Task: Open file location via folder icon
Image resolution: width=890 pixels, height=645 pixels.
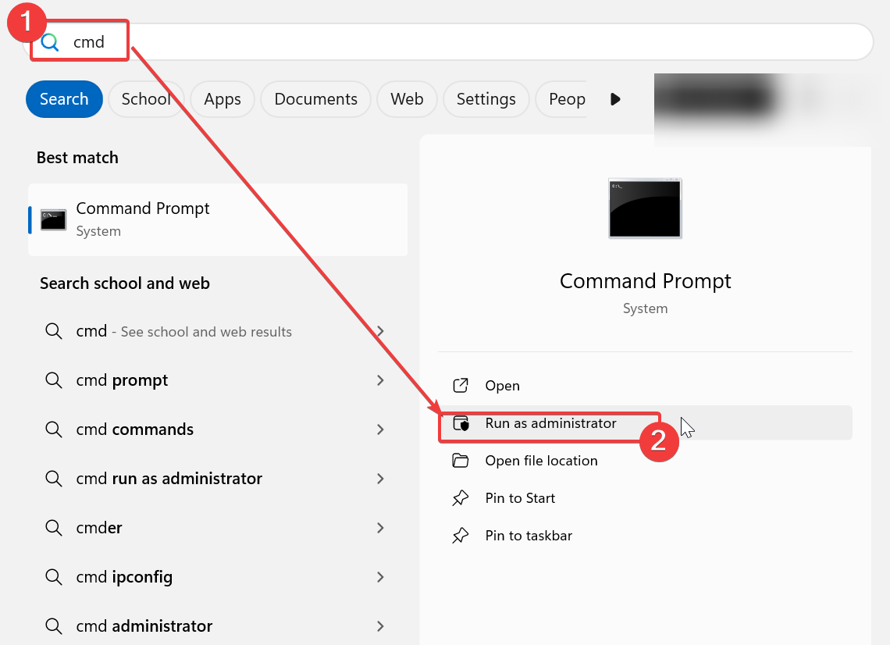Action: point(461,461)
